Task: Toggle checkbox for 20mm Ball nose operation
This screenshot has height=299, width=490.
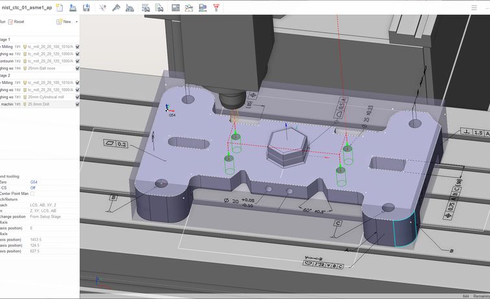Action: pyautogui.click(x=77, y=68)
